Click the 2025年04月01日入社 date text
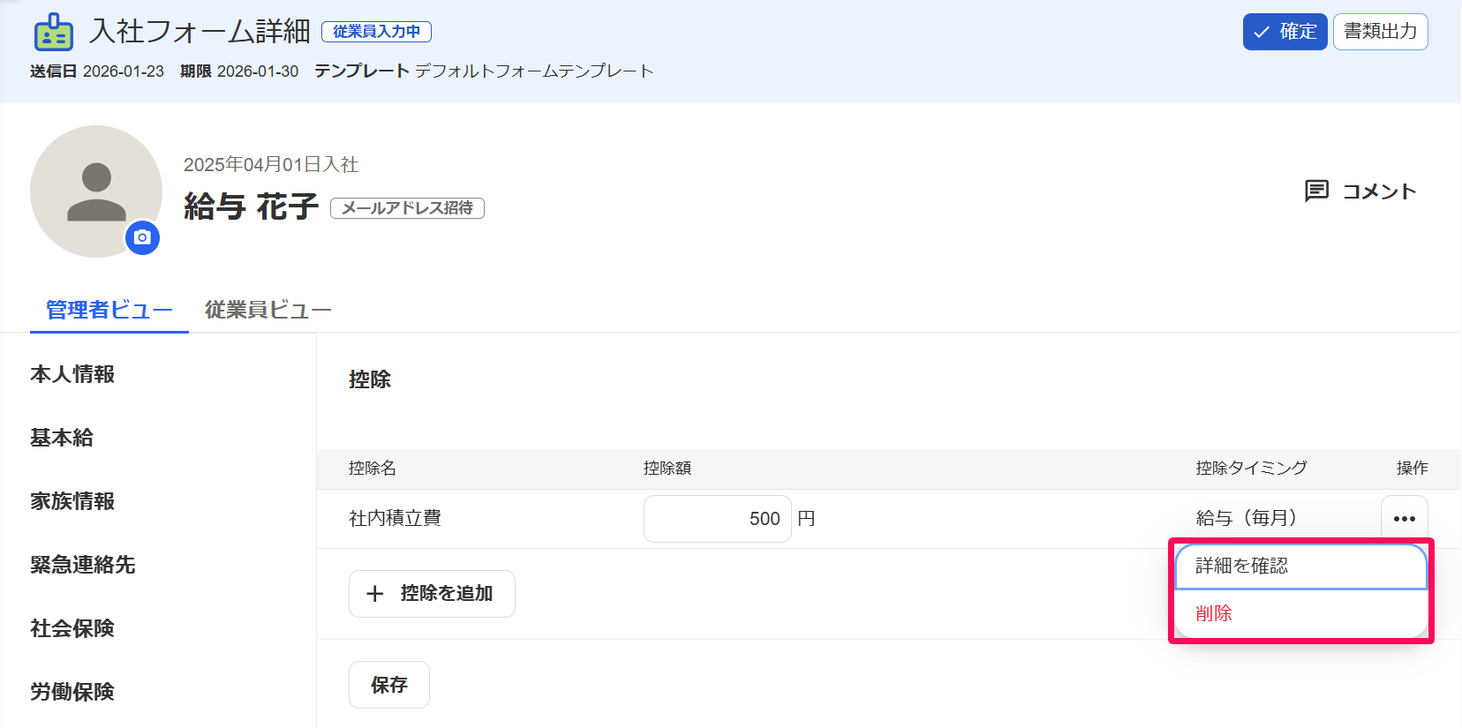 pos(271,165)
